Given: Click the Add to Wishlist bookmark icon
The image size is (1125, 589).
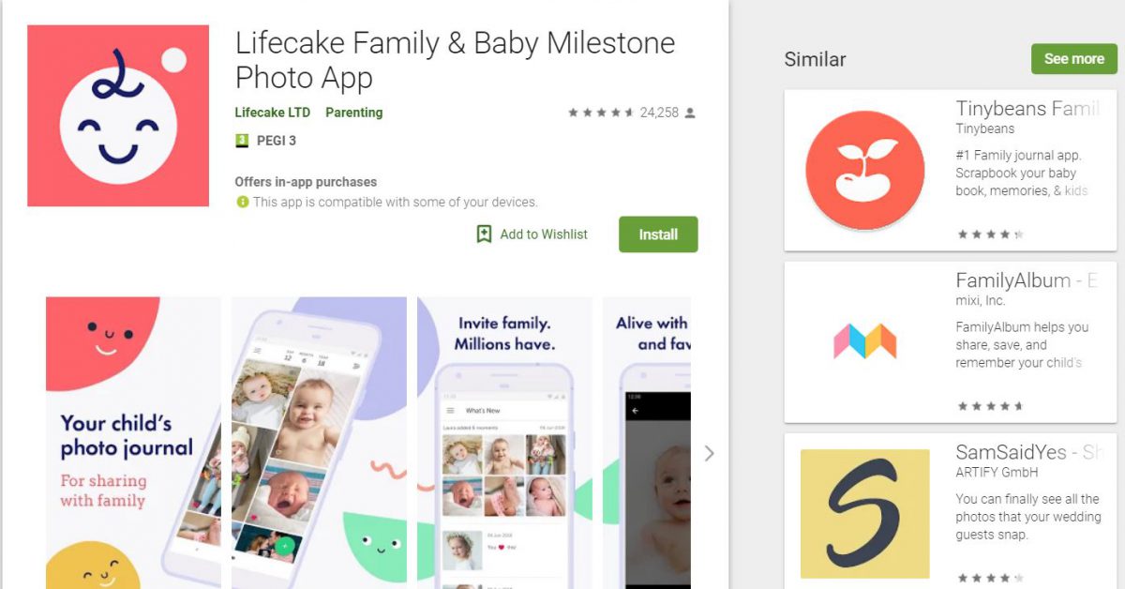Looking at the screenshot, I should click(x=484, y=234).
